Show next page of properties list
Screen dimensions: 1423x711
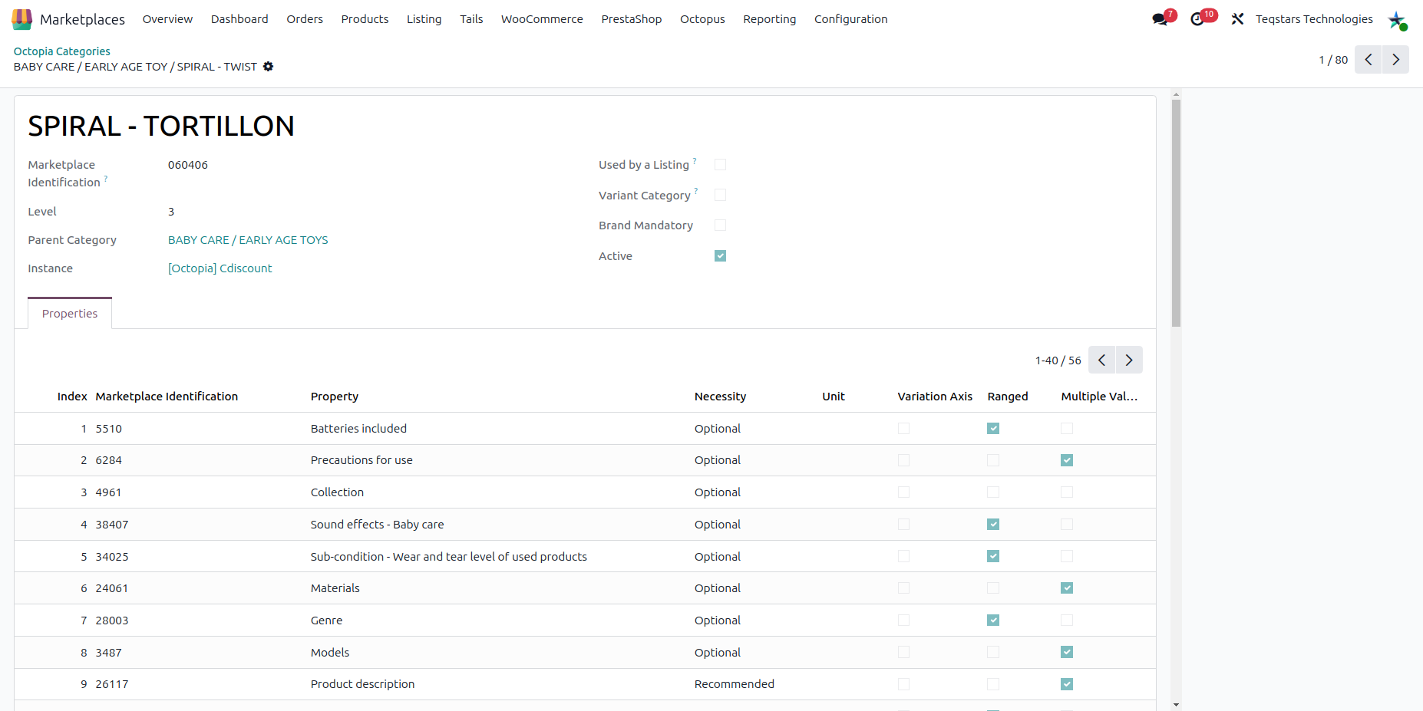[x=1129, y=360]
